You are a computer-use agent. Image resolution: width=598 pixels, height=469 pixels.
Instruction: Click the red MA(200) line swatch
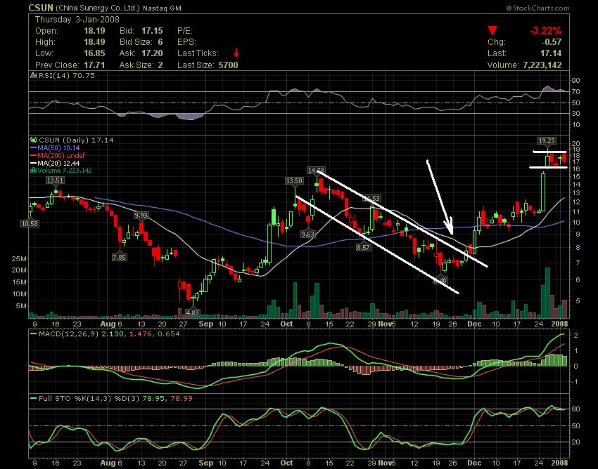[x=34, y=155]
